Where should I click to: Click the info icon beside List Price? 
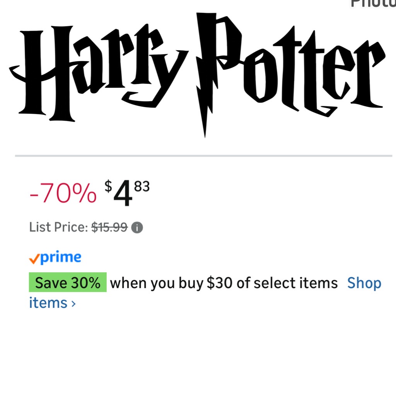pos(137,228)
